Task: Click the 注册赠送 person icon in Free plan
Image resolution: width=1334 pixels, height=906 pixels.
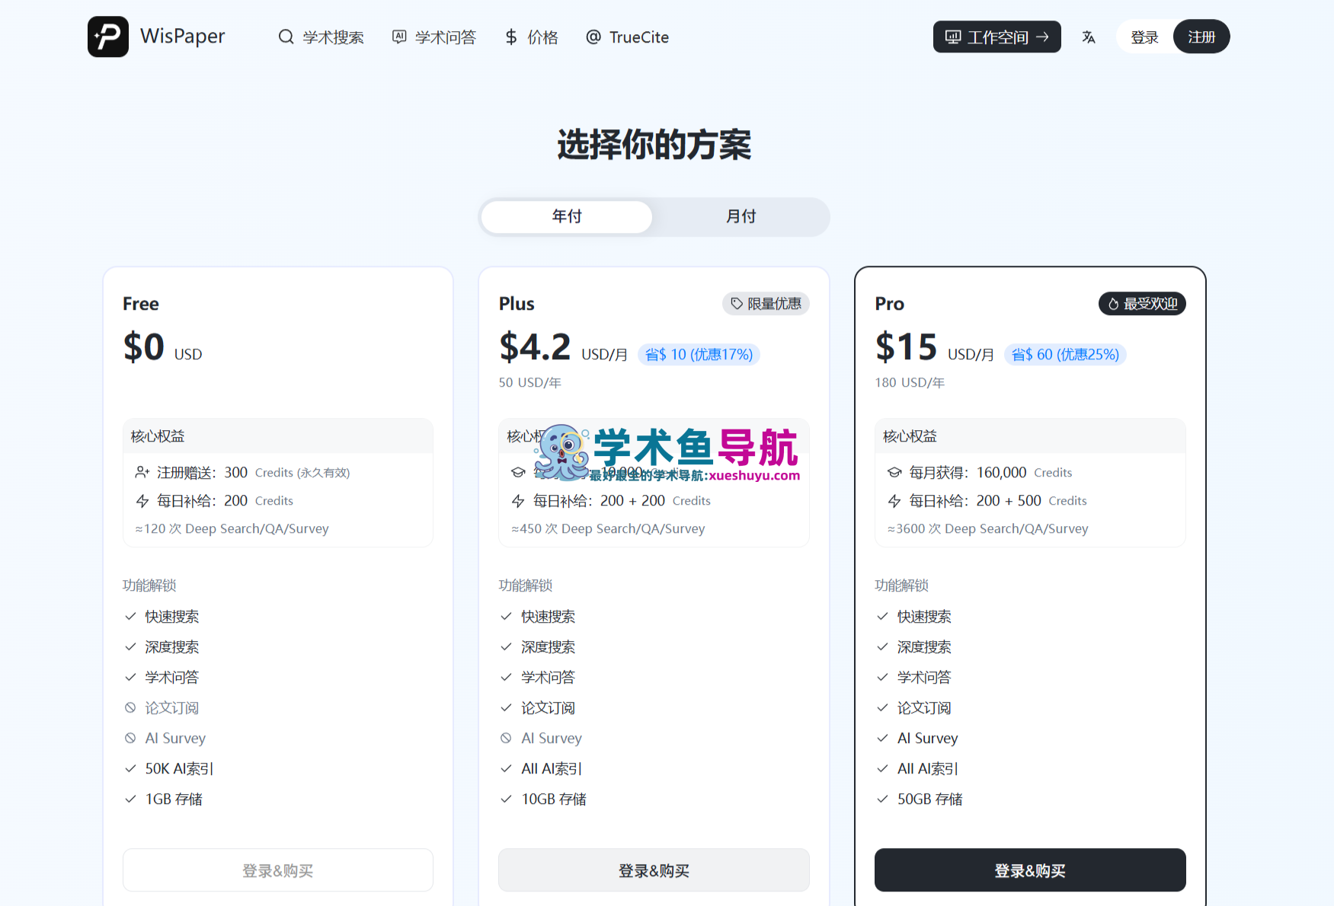Action: (142, 473)
